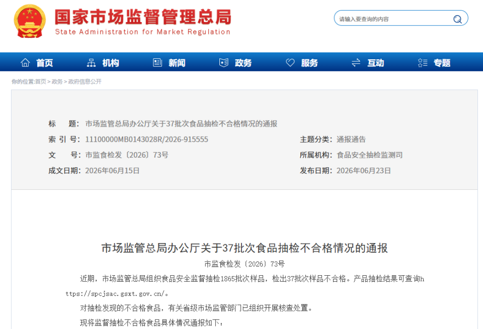Click the newspaper icon beside 新闻
Viewport: 483px width, 329px height.
point(157,63)
